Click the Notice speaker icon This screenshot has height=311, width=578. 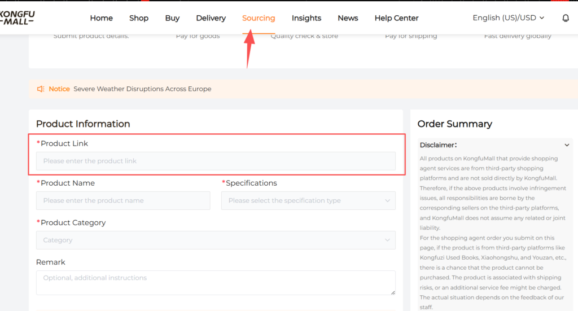(x=41, y=89)
